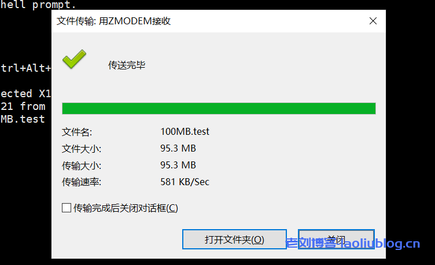Click the MB.test text in terminal
This screenshot has width=435, height=265.
coord(23,119)
